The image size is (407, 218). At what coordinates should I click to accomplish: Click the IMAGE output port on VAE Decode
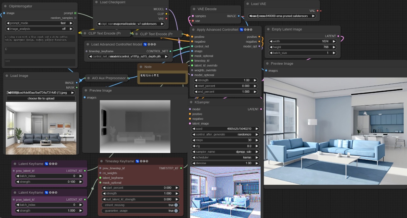pyautogui.click(x=239, y=16)
